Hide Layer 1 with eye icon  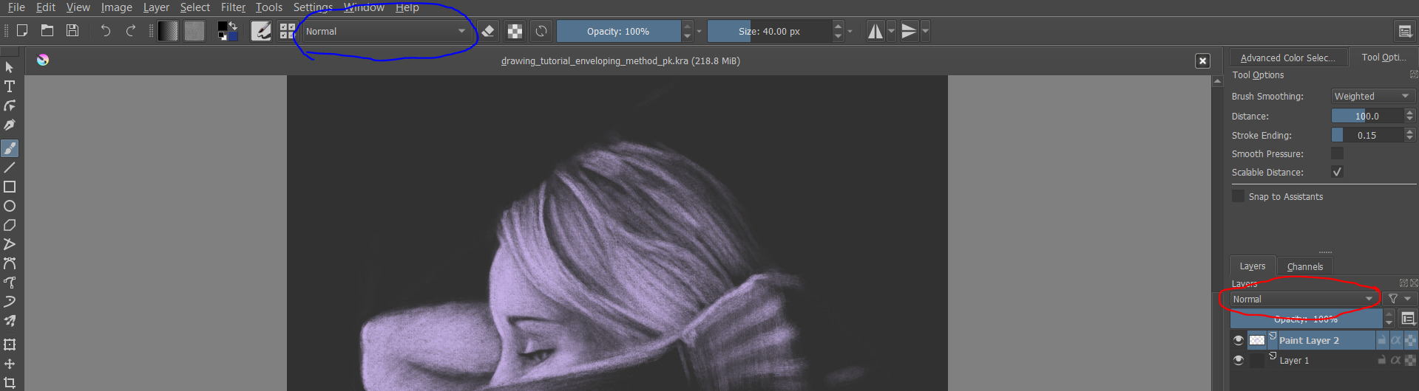point(1239,360)
